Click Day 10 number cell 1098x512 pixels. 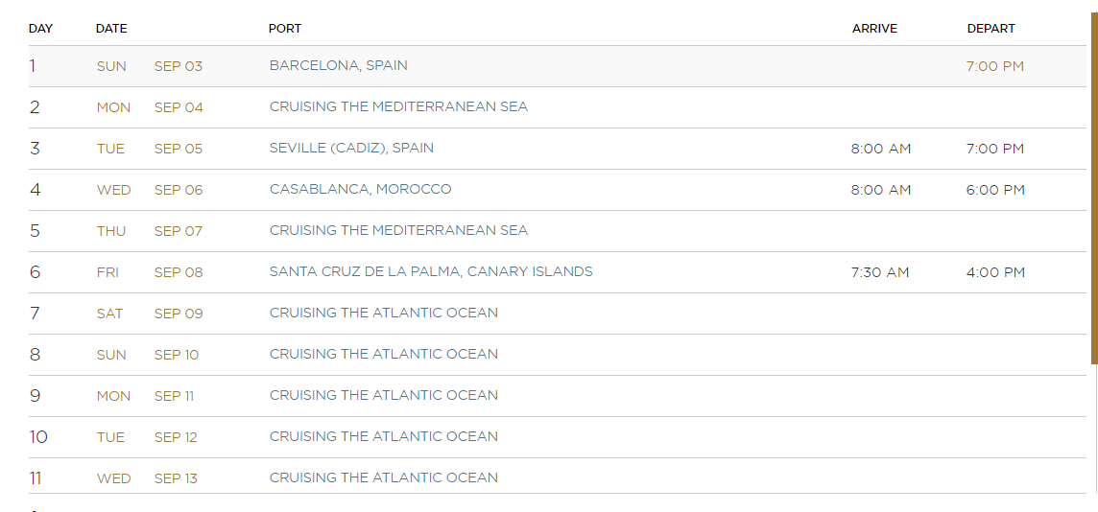(x=38, y=437)
